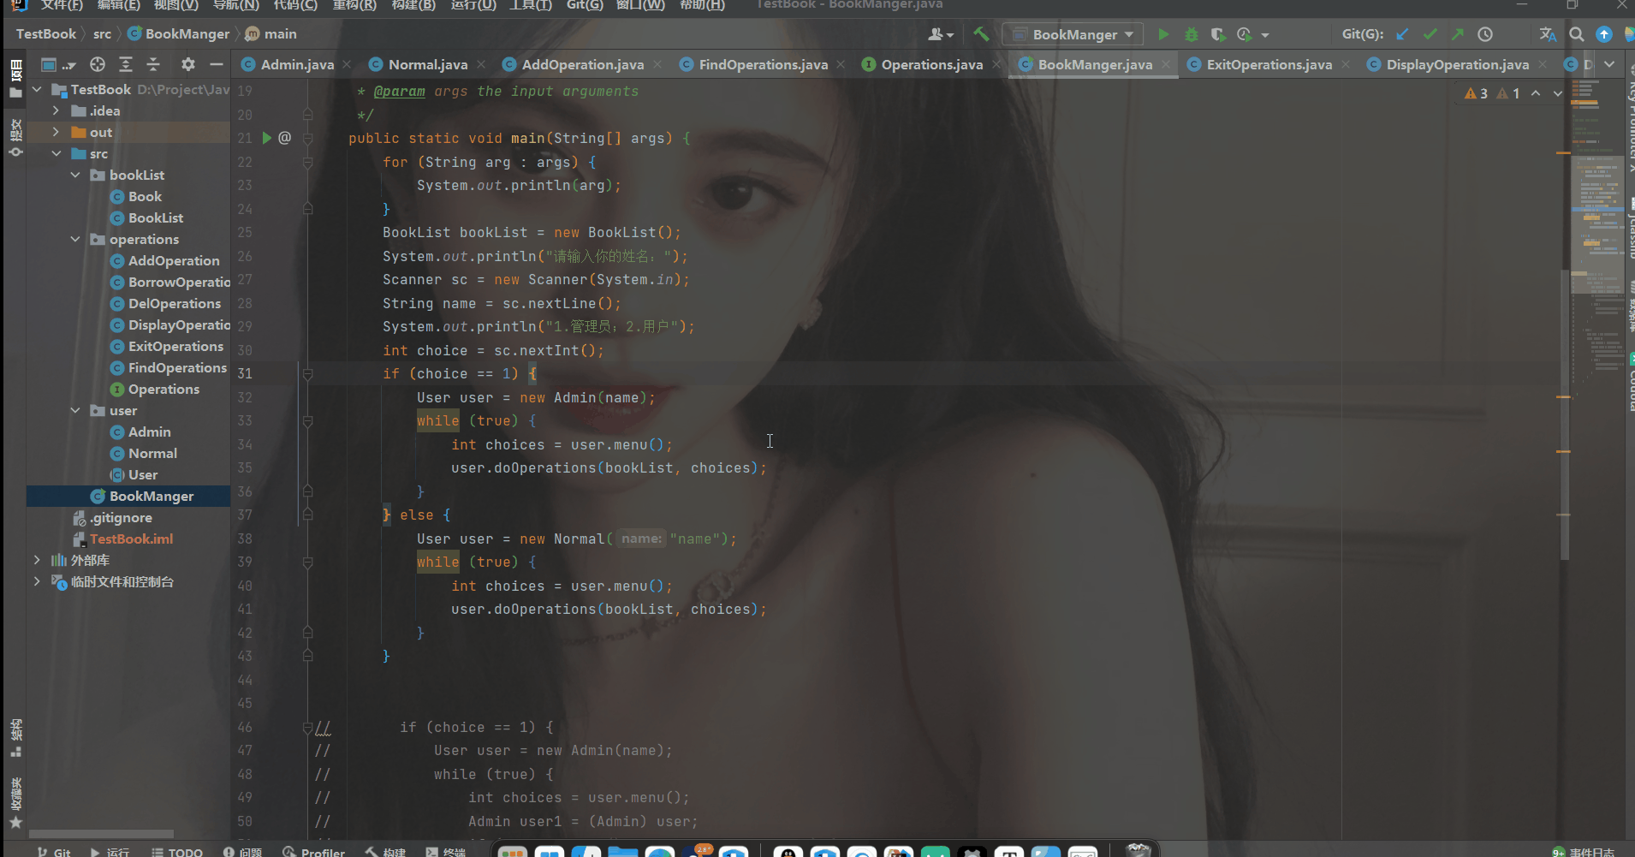Switch to AddOperation.java tab

582,64
